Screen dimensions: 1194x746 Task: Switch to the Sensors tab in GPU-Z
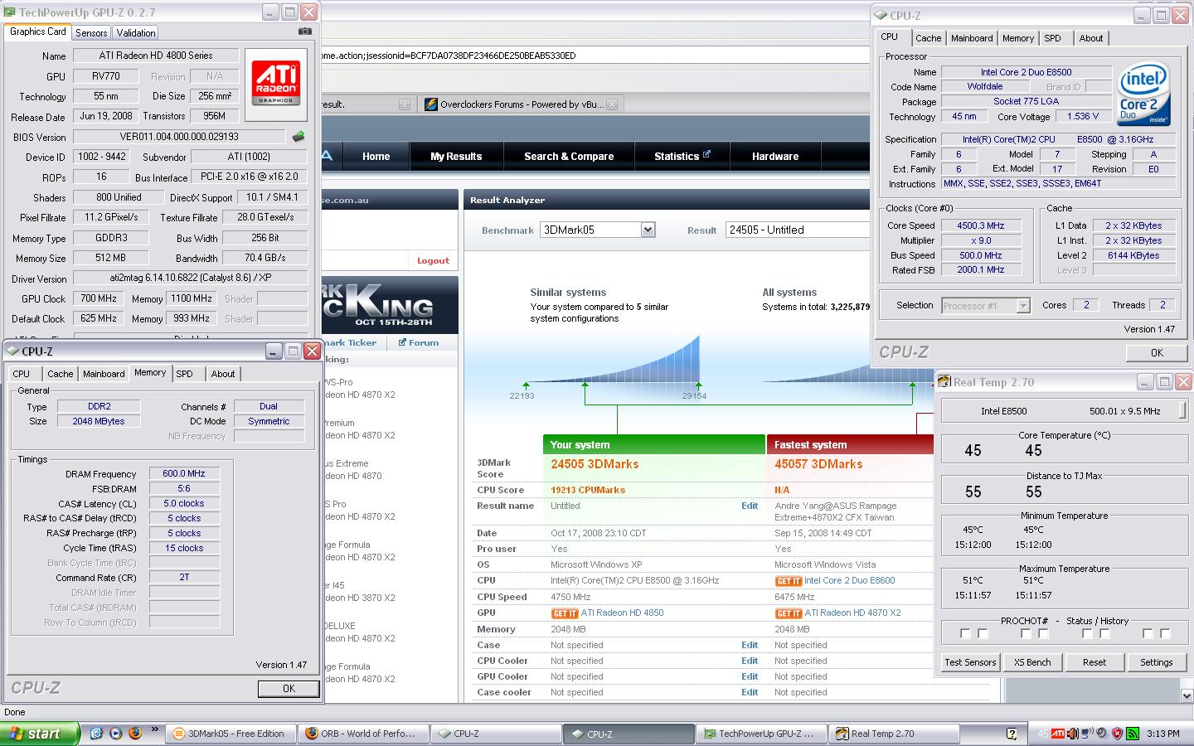[91, 33]
